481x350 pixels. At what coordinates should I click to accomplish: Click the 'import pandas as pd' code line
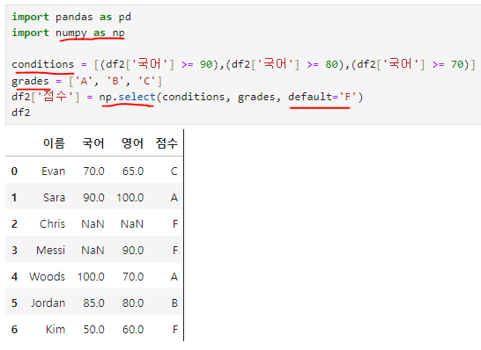coord(71,17)
